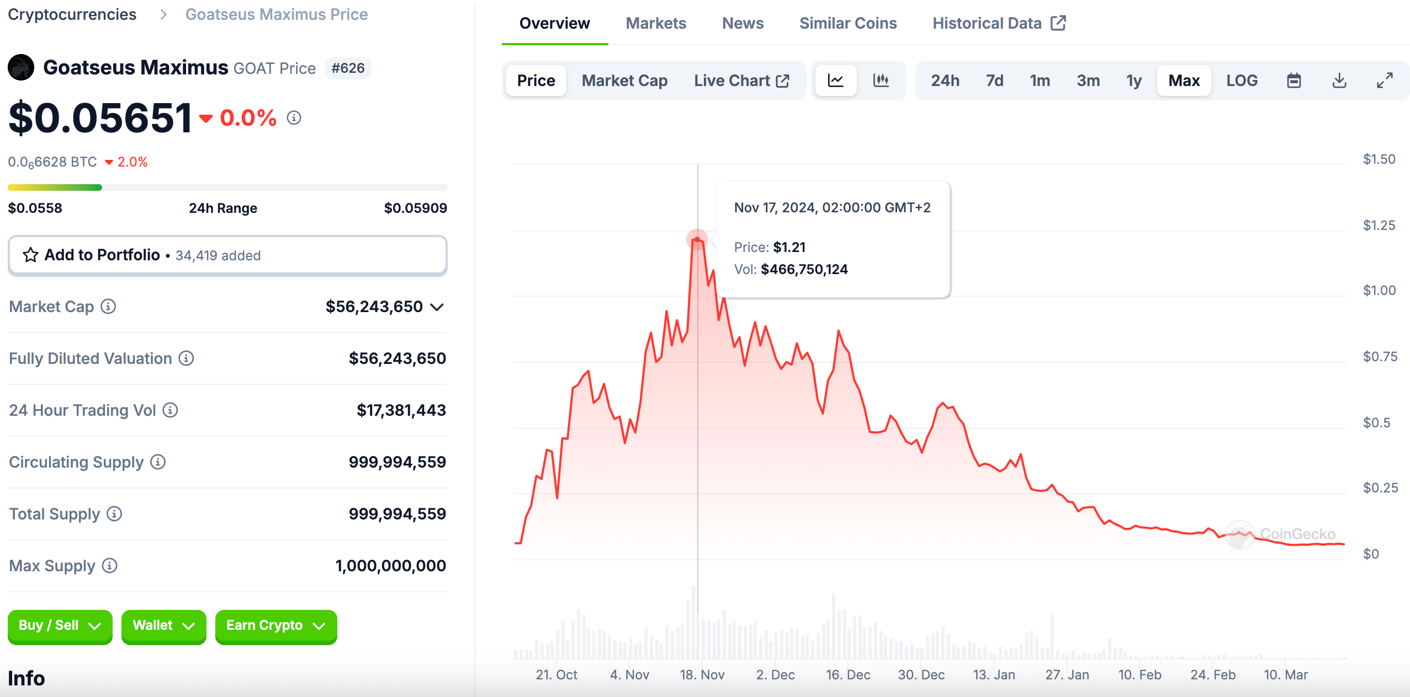Image resolution: width=1410 pixels, height=697 pixels.
Task: Switch chart to candlestick view
Action: [881, 80]
